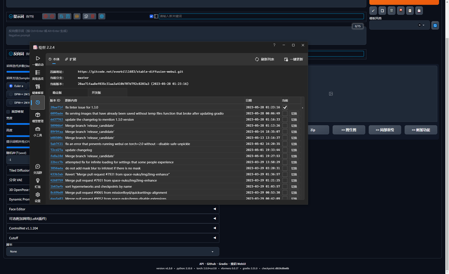Click the read-prompt arrow icon under generate button

point(373,11)
